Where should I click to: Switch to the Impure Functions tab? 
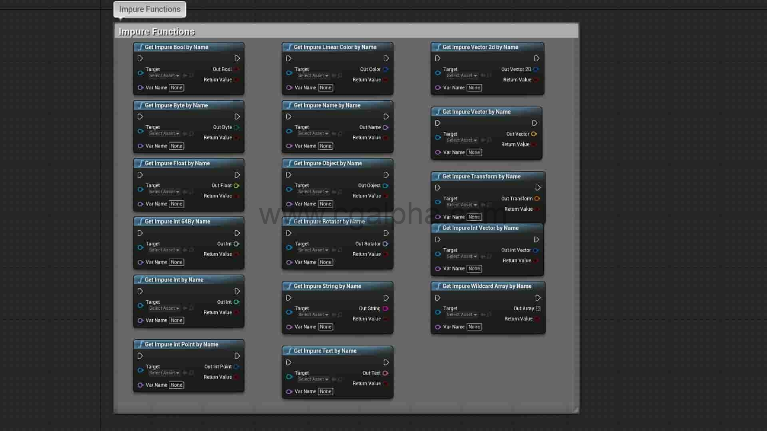[x=149, y=9]
